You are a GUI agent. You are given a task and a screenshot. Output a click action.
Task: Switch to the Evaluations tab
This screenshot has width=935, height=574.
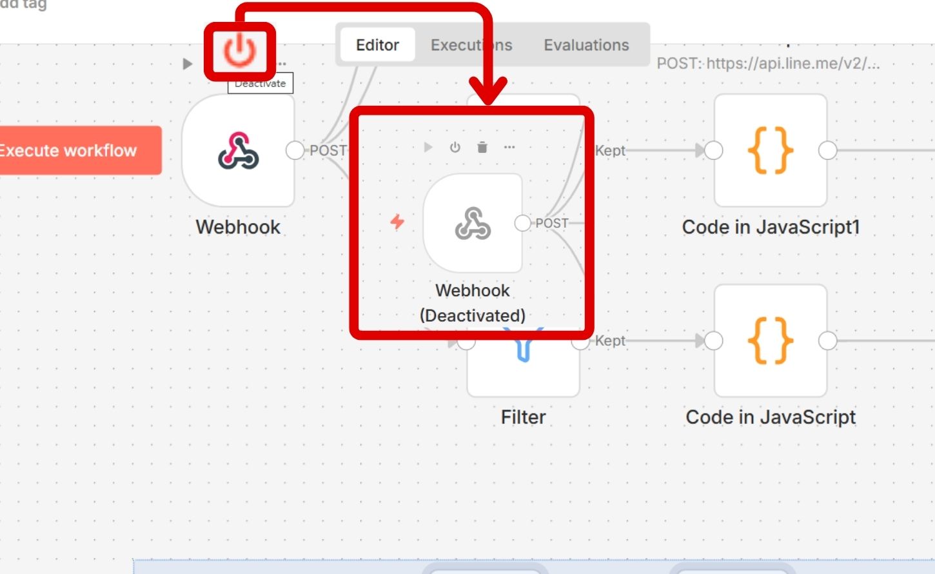586,45
